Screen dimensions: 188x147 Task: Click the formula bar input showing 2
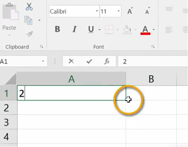[x=153, y=61]
